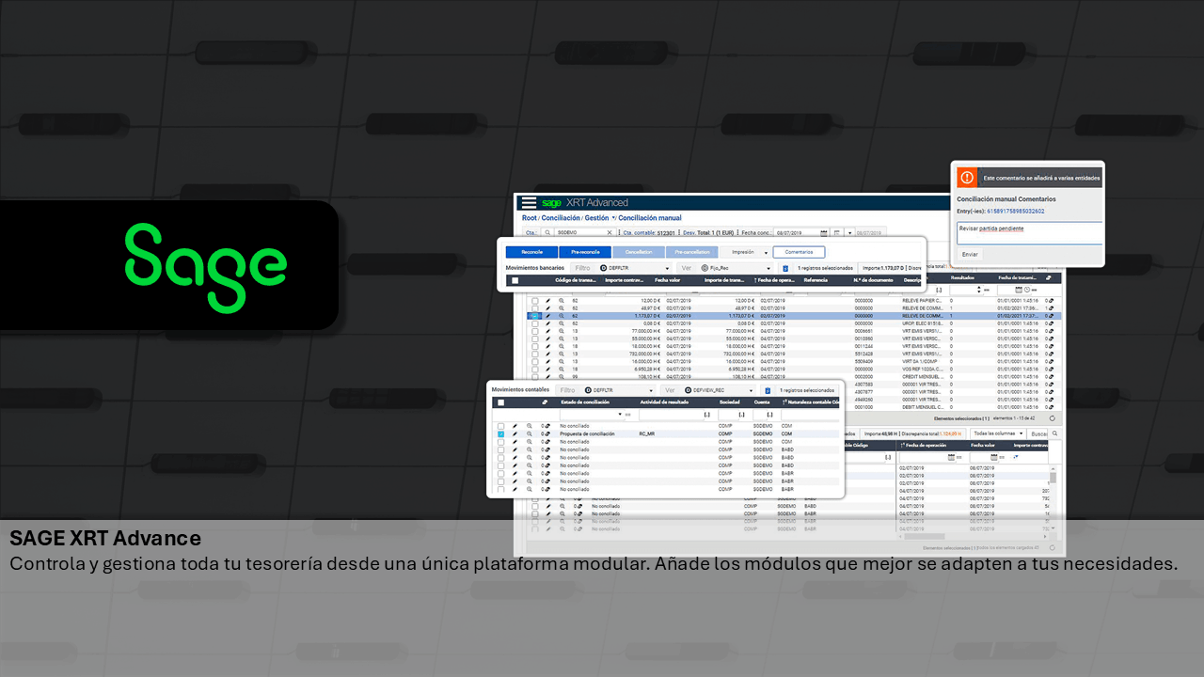Clear the SGDEMO account field with X
The width and height of the screenshot is (1204, 677).
click(x=610, y=232)
